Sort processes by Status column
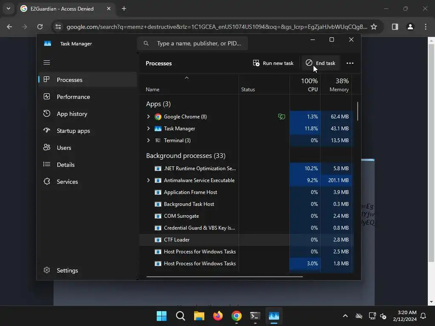435x326 pixels. pos(248,90)
